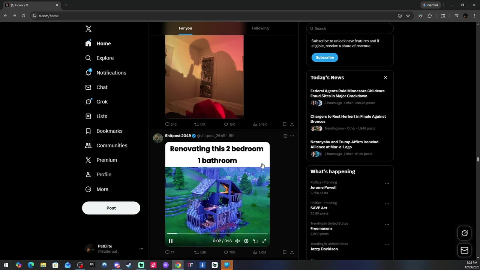Open options for SAVE Act trend
Image resolution: width=480 pixels, height=270 pixels.
pyautogui.click(x=387, y=204)
